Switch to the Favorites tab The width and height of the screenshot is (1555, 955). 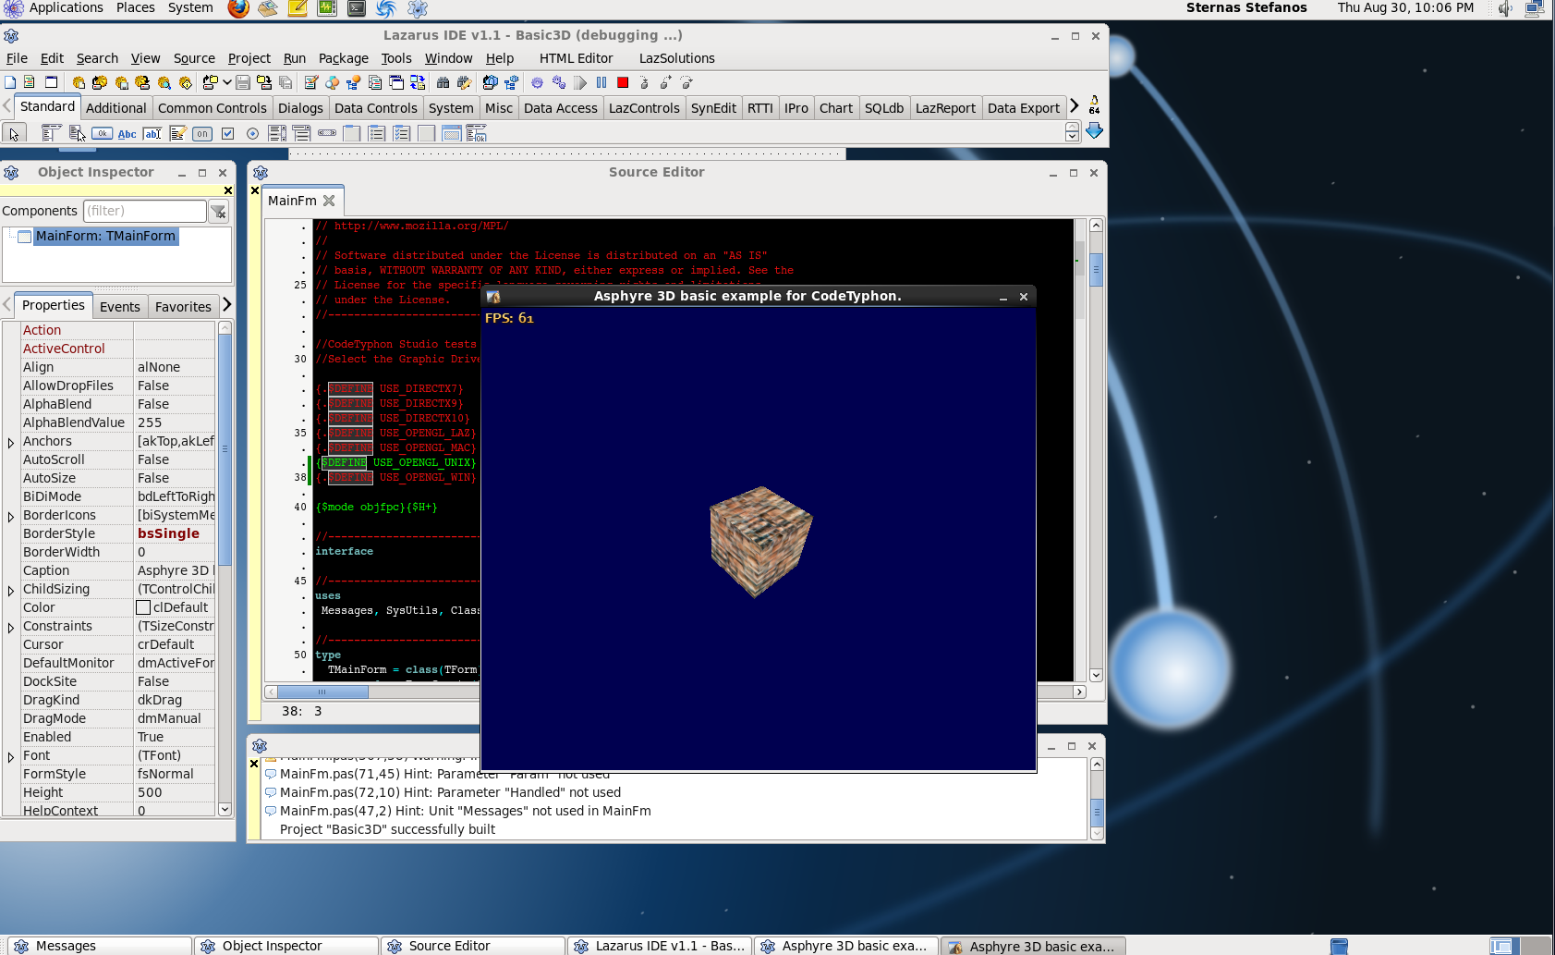pyautogui.click(x=183, y=307)
